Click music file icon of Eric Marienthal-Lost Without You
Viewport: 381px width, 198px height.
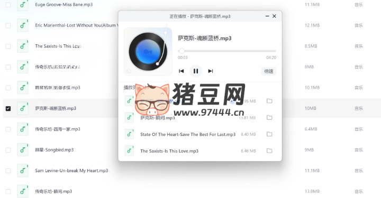point(23,25)
